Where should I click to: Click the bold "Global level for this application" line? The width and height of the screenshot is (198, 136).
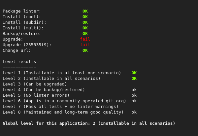point(89,123)
